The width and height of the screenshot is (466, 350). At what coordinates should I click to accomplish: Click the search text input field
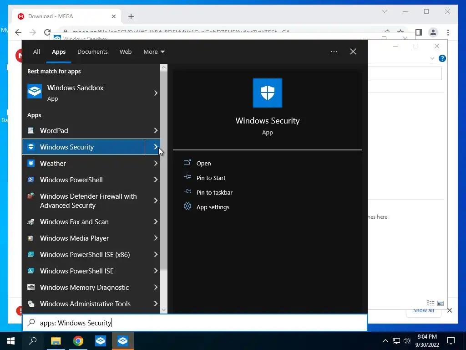coord(195,323)
